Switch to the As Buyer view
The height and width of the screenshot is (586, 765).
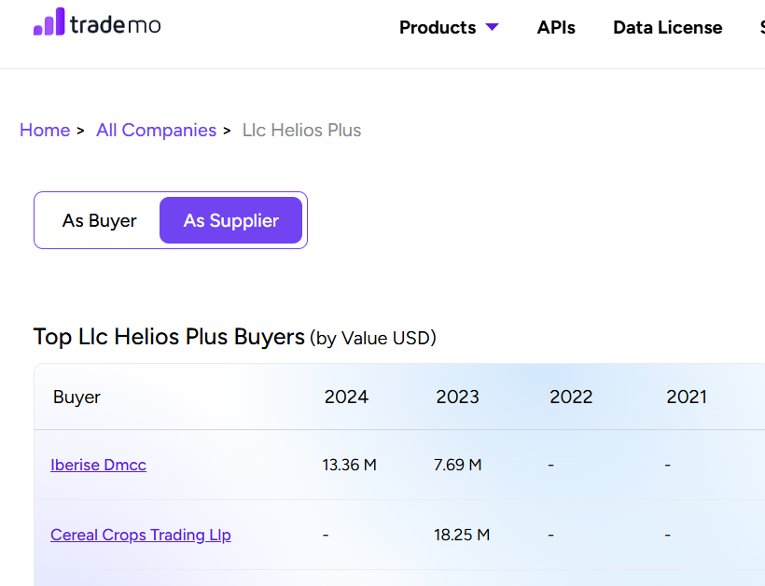(x=100, y=220)
